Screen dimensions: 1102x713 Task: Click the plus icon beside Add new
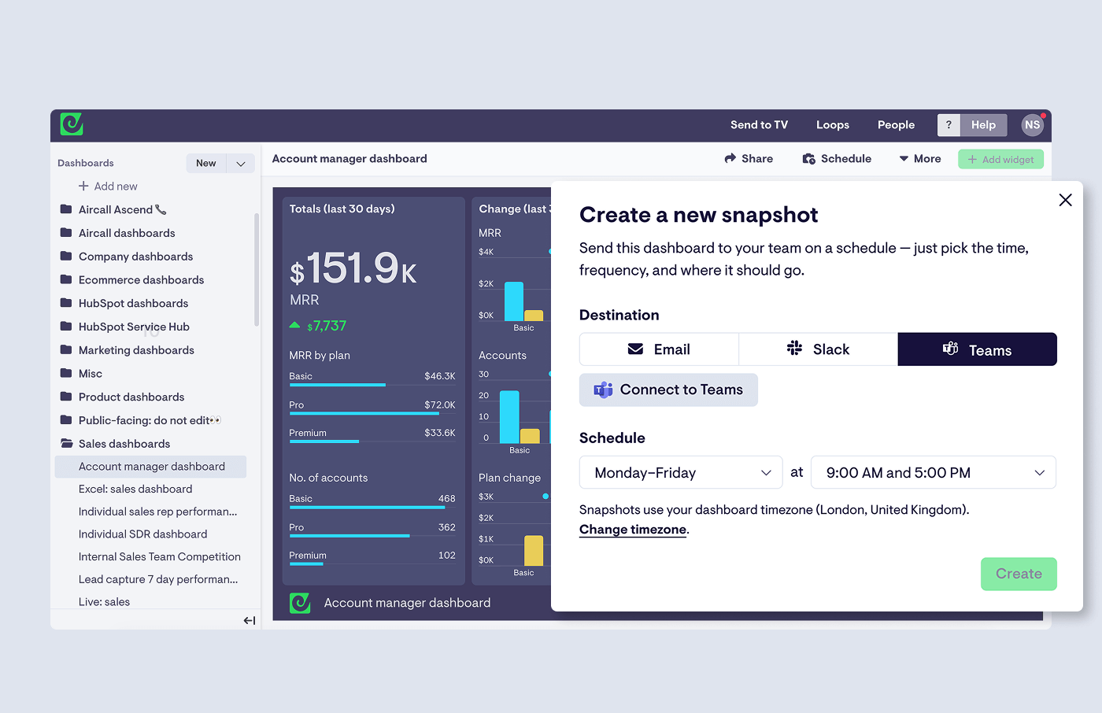pos(83,187)
